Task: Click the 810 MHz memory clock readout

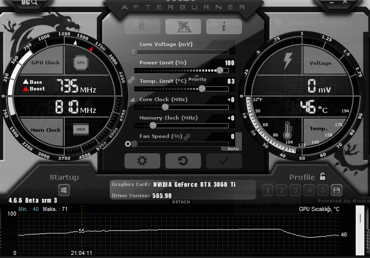Action: pyautogui.click(x=76, y=107)
